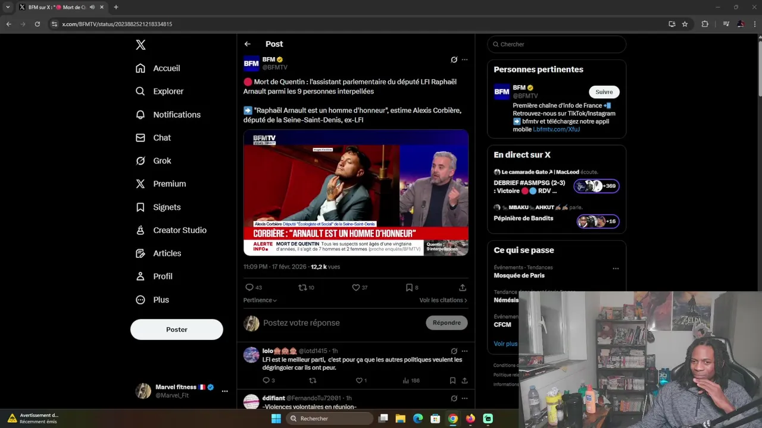Screen dimensions: 762x428
Task: Open File Explorer from taskbar
Action: (x=401, y=418)
